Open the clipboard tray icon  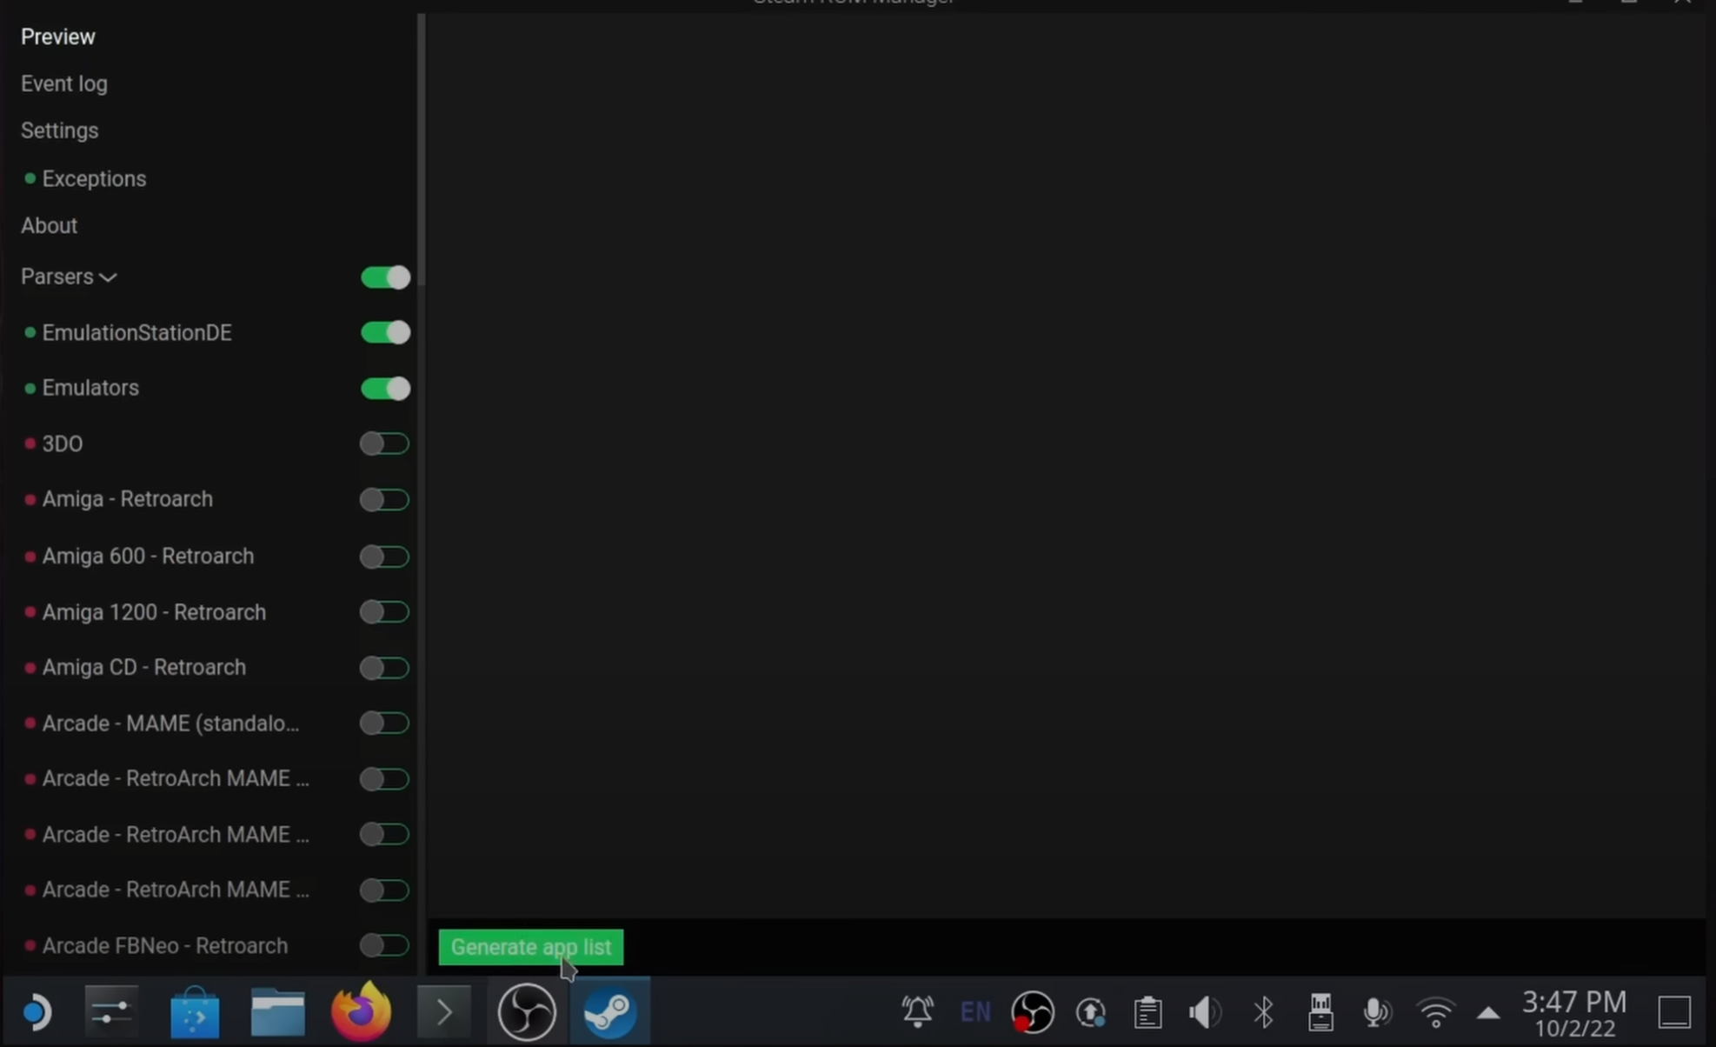pos(1147,1011)
